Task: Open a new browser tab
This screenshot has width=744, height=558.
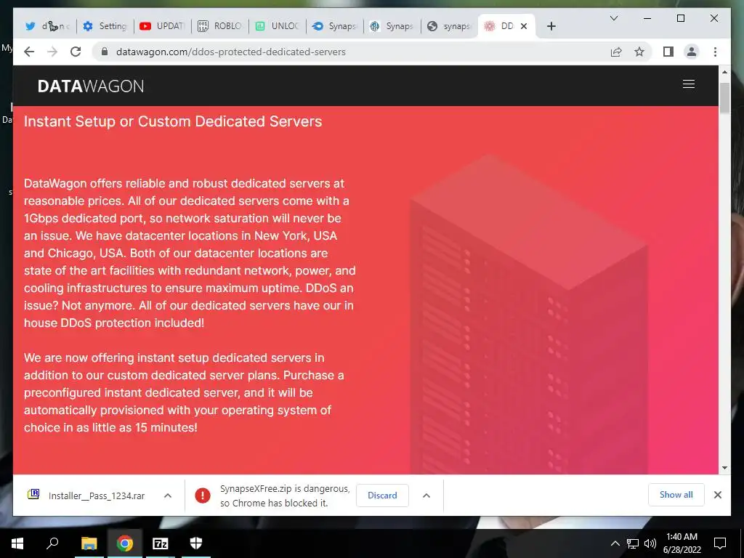Action: click(551, 26)
